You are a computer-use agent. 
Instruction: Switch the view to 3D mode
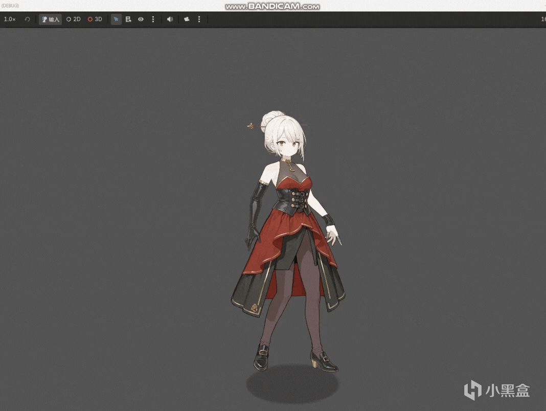(95, 19)
